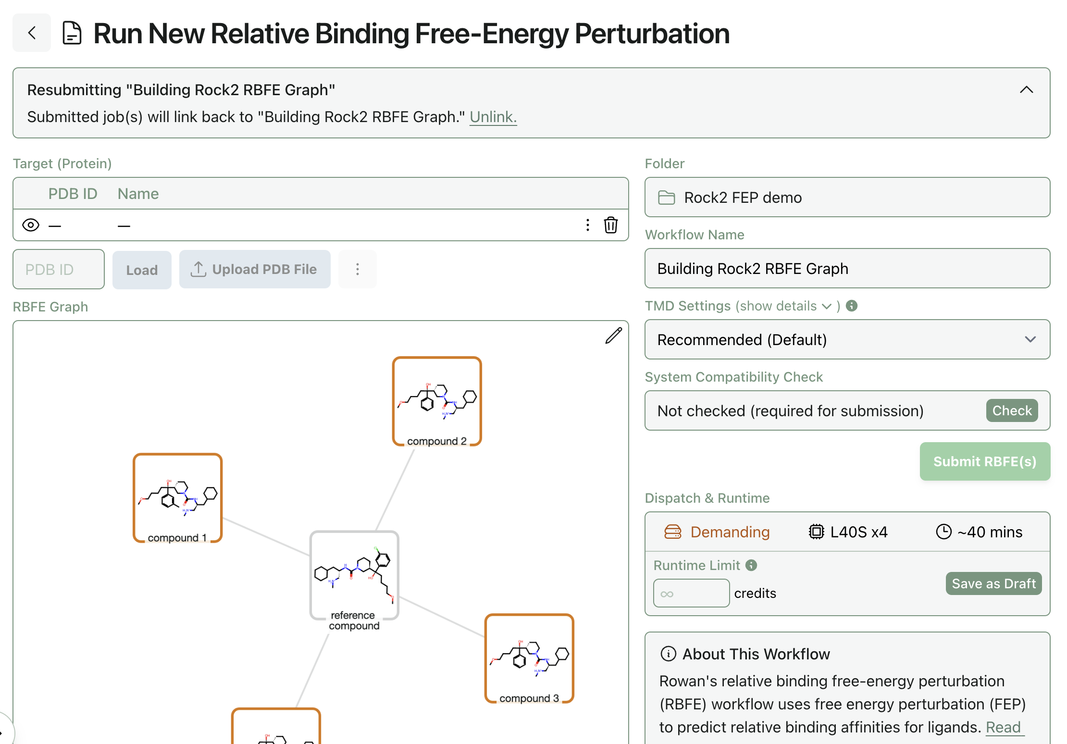This screenshot has height=744, width=1067.
Task: Click the folder icon beside Rock2 FEP demo
Action: (666, 197)
